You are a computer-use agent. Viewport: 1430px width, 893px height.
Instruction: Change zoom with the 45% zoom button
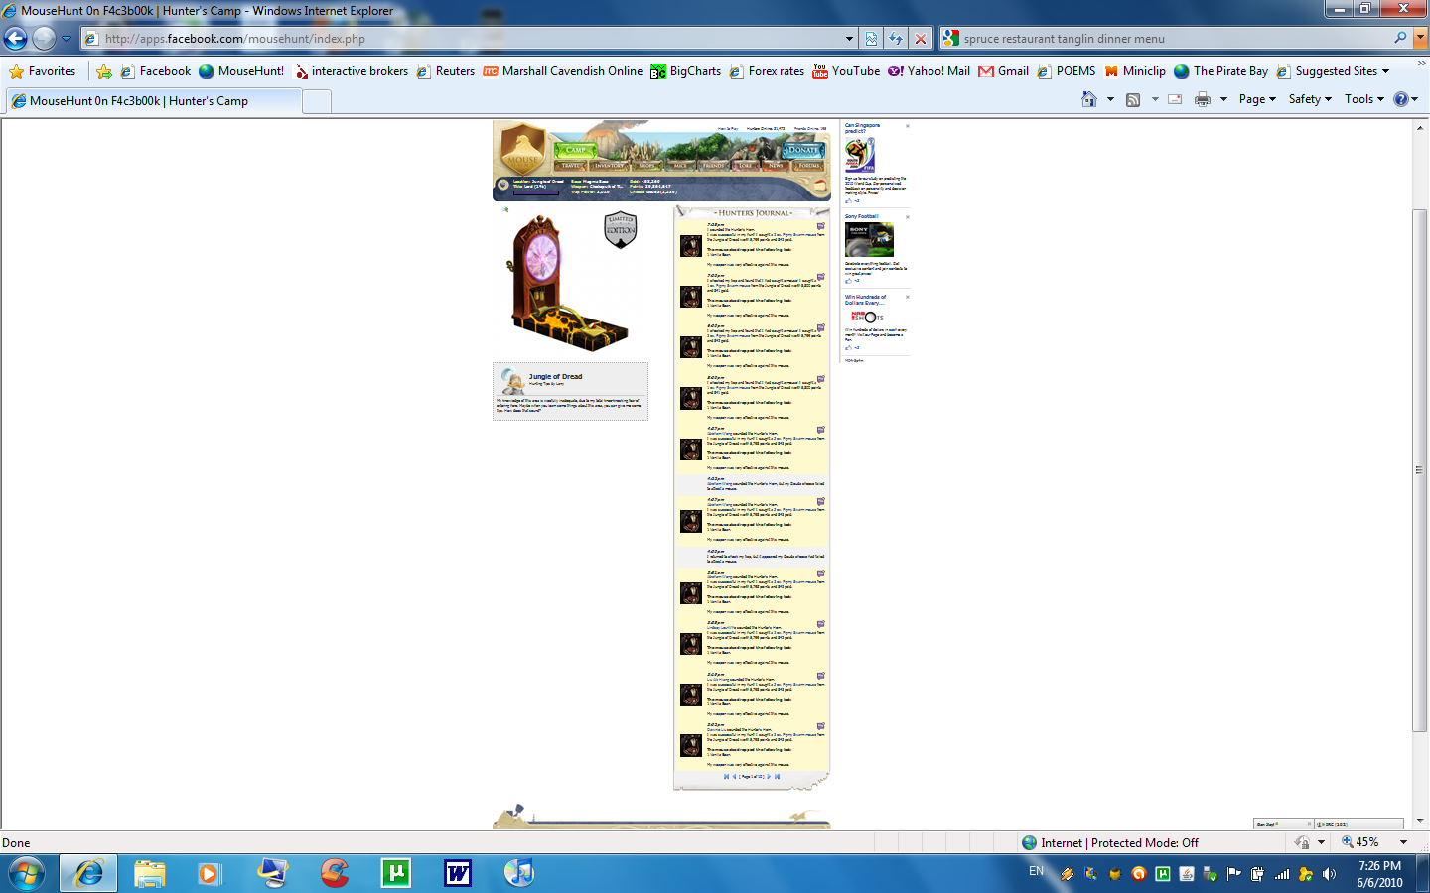tap(1360, 842)
